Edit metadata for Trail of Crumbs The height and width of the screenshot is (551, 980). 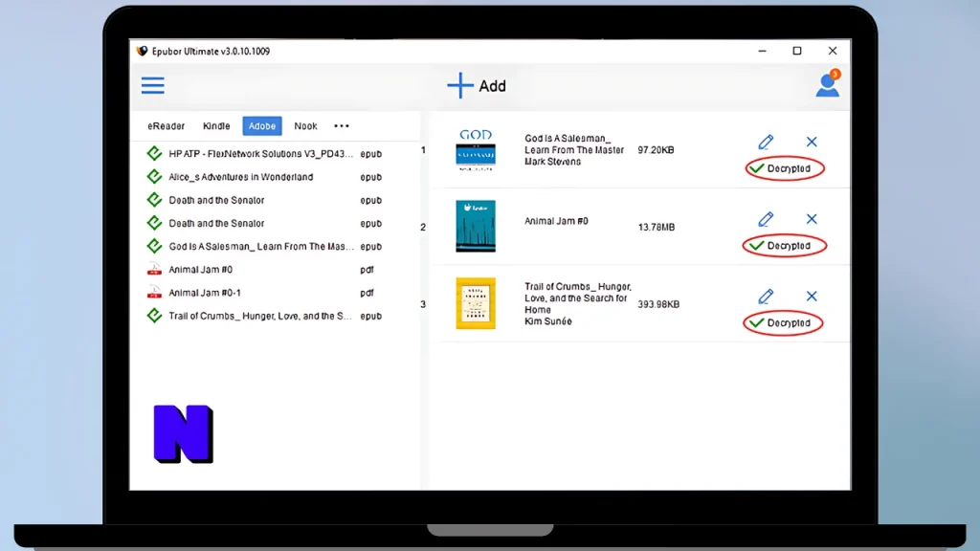point(766,297)
